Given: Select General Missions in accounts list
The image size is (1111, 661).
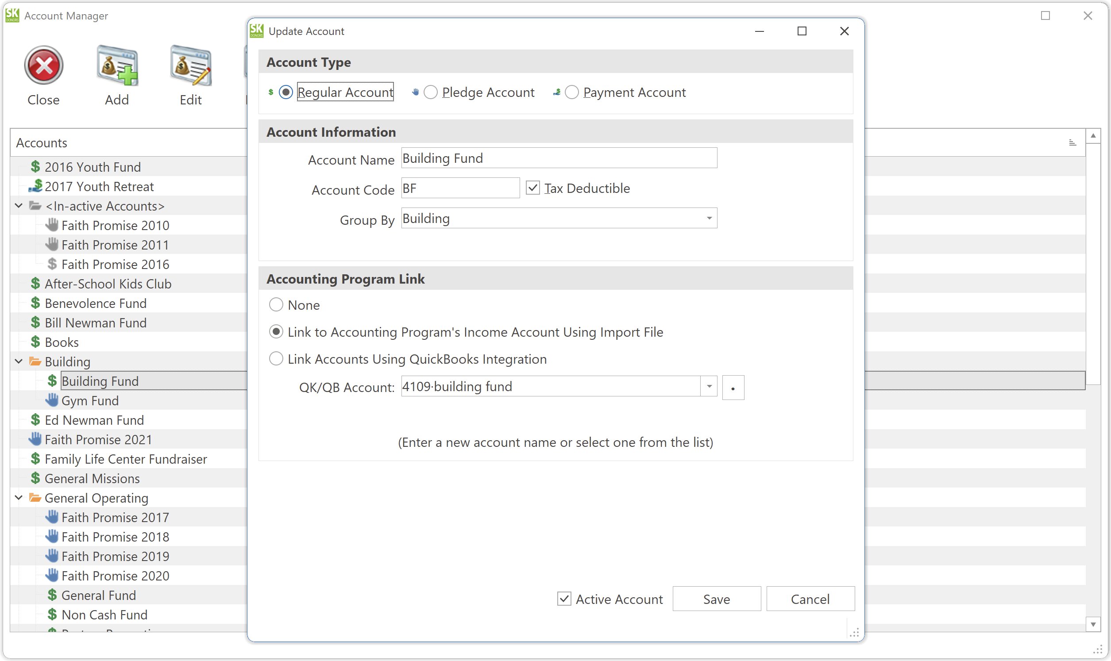Looking at the screenshot, I should click(92, 478).
